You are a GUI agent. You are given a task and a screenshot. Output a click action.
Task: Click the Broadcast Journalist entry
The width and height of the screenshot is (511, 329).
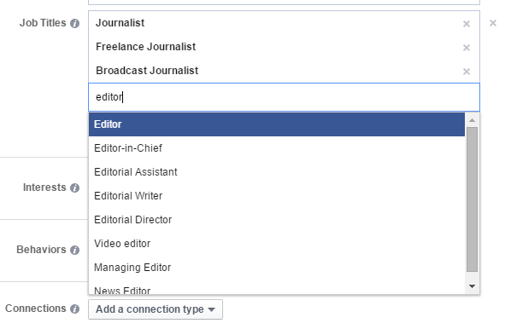[x=284, y=71]
